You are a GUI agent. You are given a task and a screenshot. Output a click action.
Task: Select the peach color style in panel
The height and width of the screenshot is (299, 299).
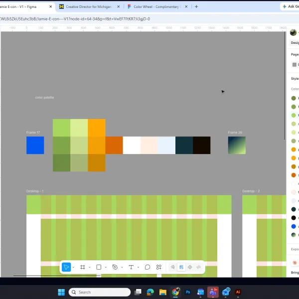(294, 192)
